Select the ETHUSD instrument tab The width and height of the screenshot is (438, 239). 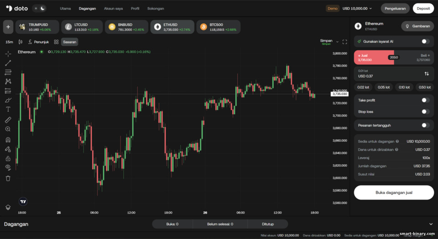point(172,27)
